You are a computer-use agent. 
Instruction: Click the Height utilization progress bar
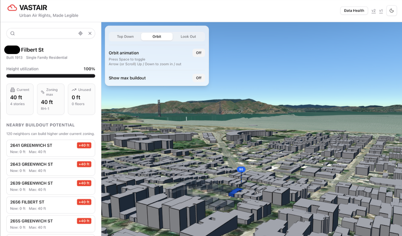click(51, 76)
